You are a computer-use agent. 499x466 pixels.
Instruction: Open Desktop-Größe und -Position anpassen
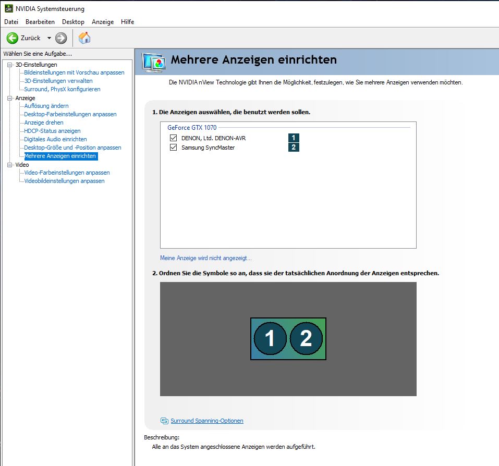72,148
